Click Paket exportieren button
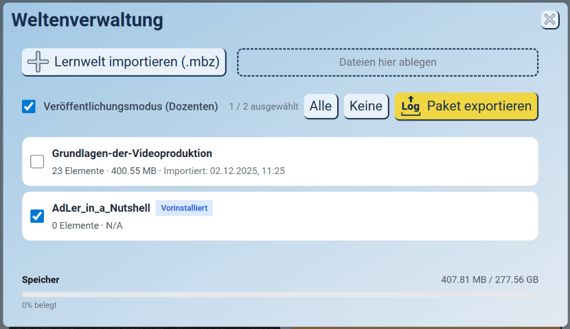The image size is (570, 329). (x=466, y=106)
